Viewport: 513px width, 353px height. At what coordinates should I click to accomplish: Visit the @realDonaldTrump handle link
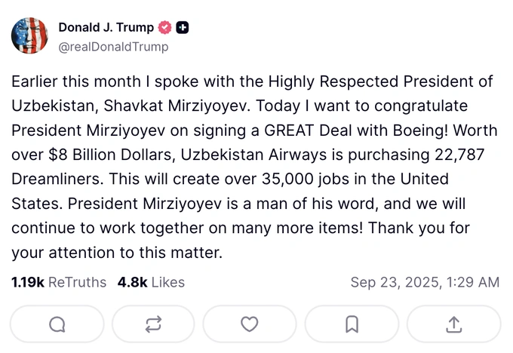(113, 47)
